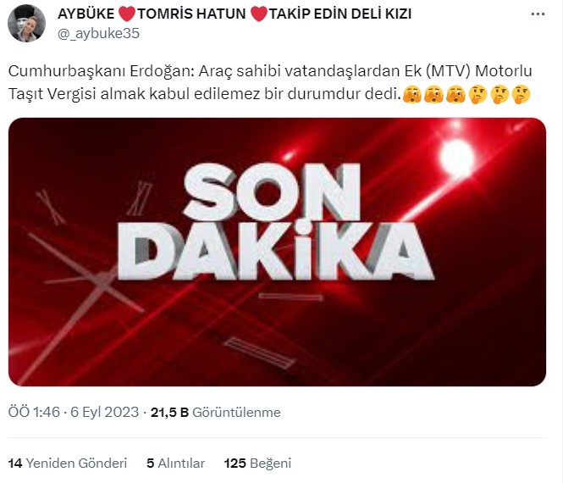Viewport: 563px width, 483px height.
Task: Click the Cumhurbaşkanı Erdoğan tweet text
Action: point(270,83)
